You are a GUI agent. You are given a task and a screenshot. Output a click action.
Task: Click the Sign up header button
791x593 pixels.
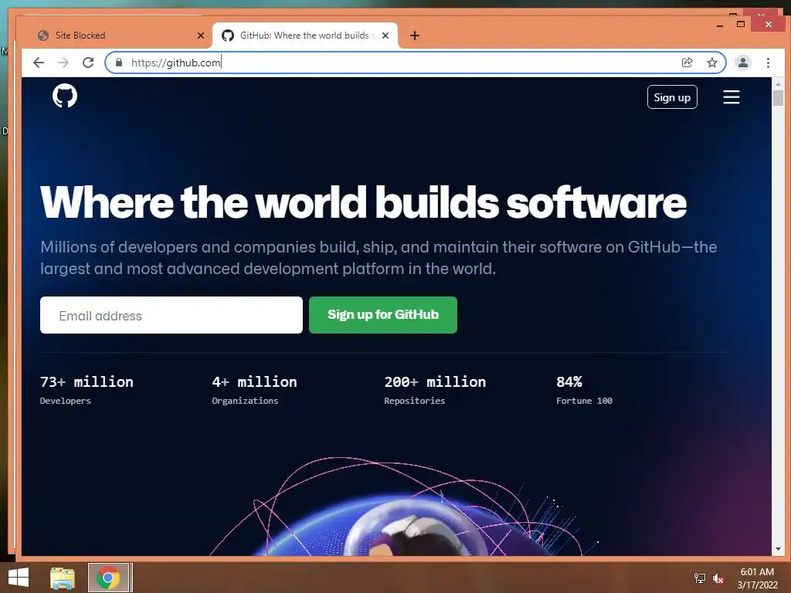point(672,97)
